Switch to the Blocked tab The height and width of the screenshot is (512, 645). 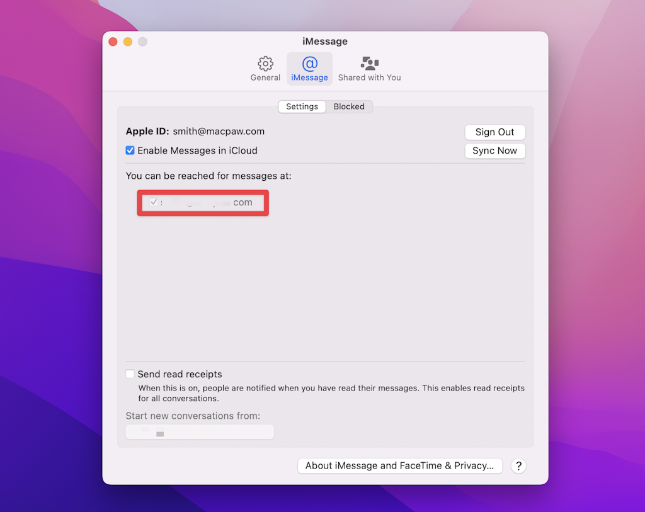349,106
